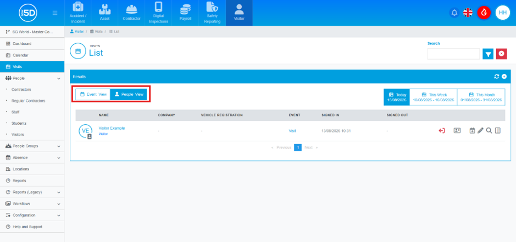Apply the search filter funnel button

(488, 54)
